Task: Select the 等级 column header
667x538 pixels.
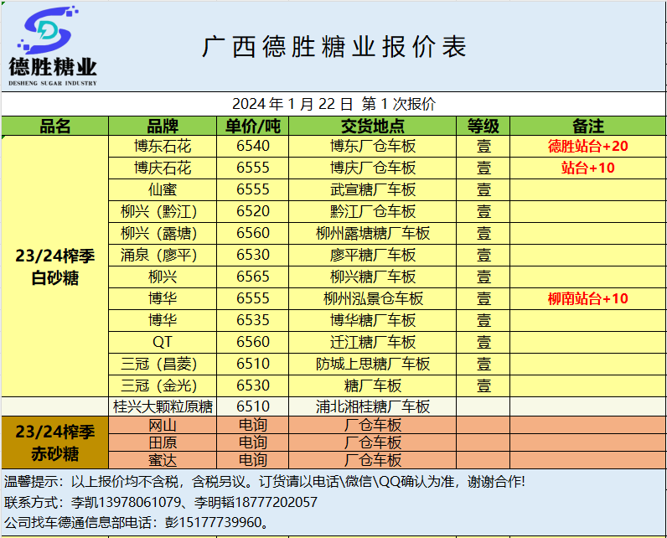Action: click(x=483, y=127)
